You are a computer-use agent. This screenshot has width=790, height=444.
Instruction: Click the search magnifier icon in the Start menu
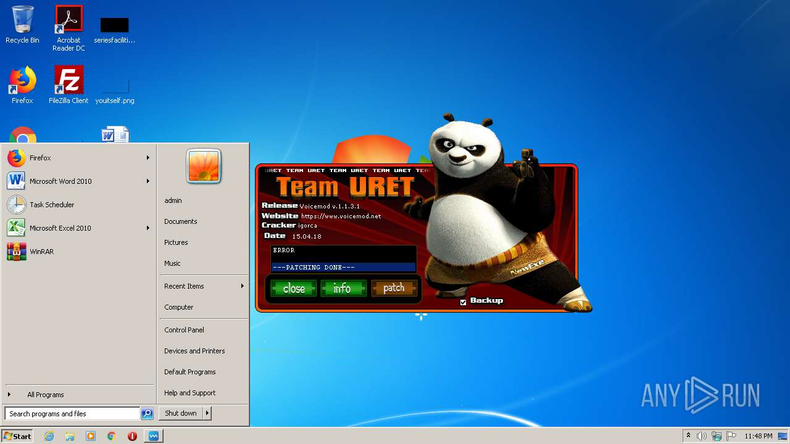click(147, 414)
